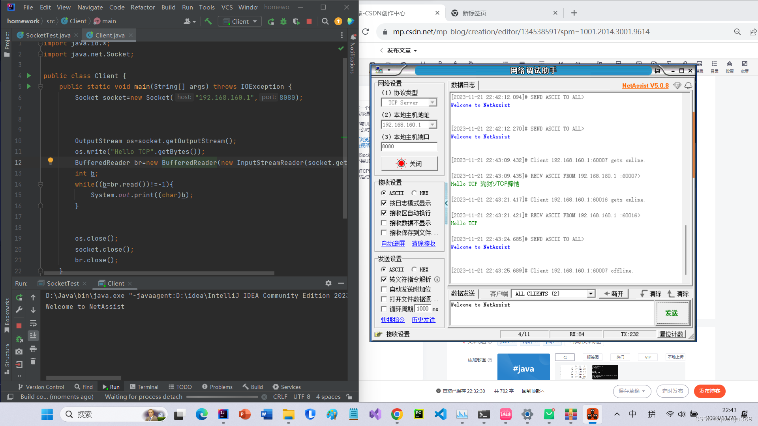The width and height of the screenshot is (758, 426).
Task: Click the 清除接收 link
Action: click(423, 243)
